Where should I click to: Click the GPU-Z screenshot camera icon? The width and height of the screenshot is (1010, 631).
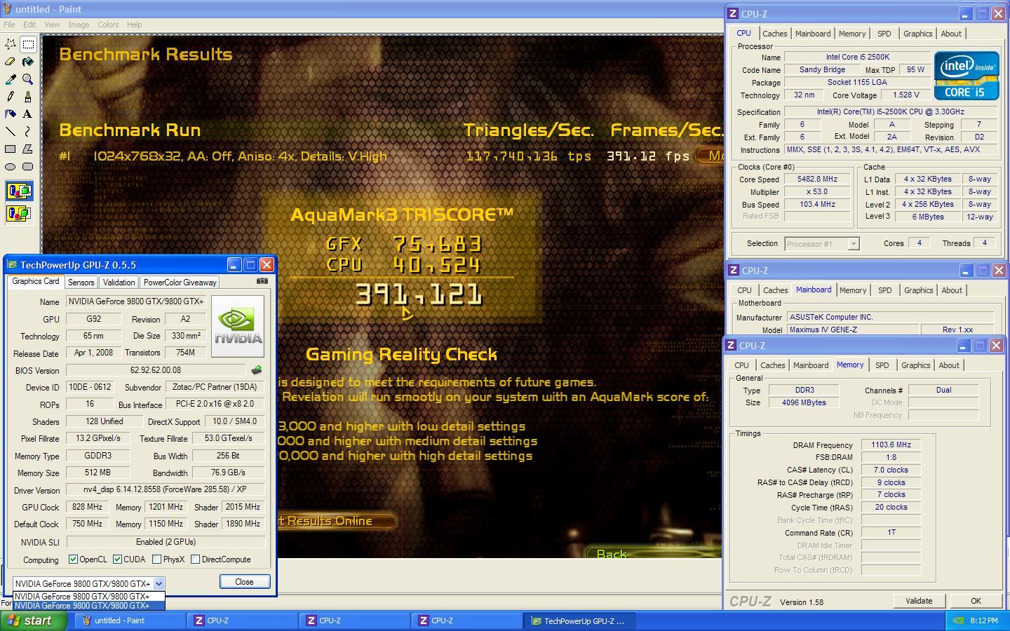click(x=262, y=281)
